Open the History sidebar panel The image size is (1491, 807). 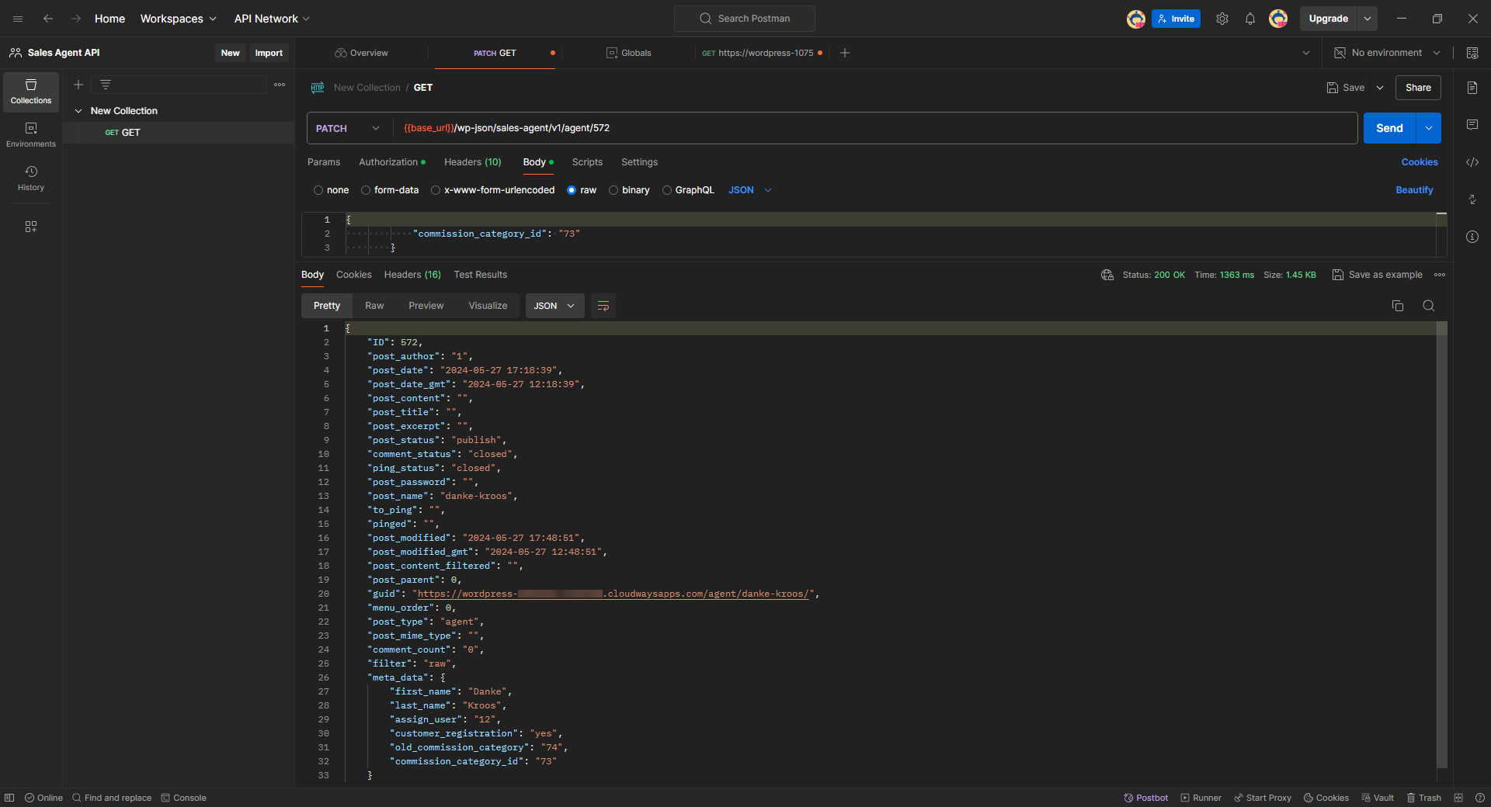[x=31, y=178]
